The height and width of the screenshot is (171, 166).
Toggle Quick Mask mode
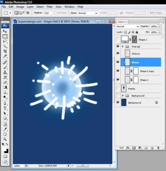[5, 156]
